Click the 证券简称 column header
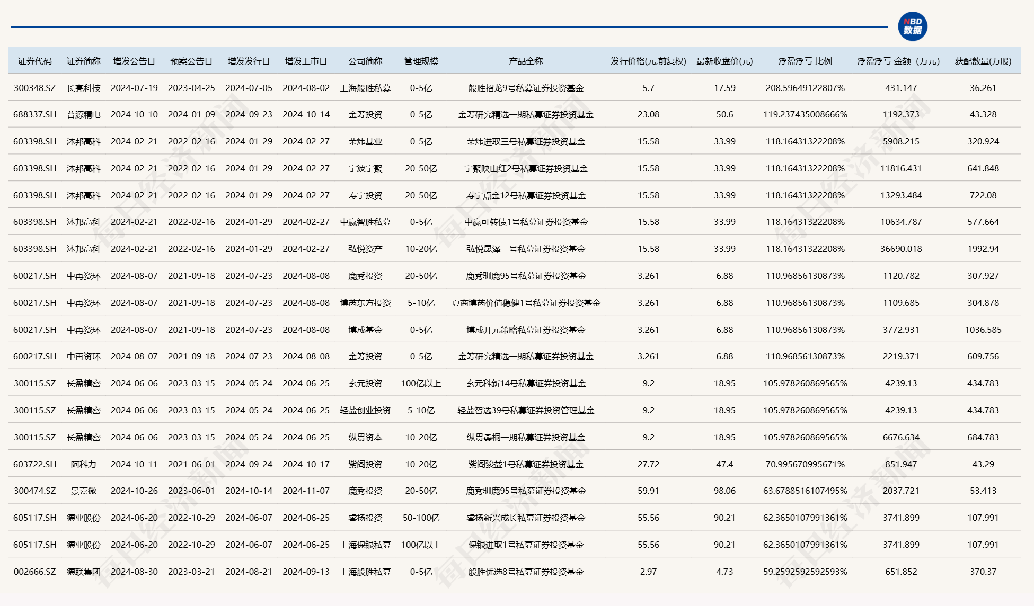Image resolution: width=1034 pixels, height=606 pixels. point(84,61)
